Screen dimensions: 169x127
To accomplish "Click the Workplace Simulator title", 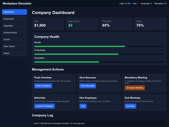I will [17, 3].
